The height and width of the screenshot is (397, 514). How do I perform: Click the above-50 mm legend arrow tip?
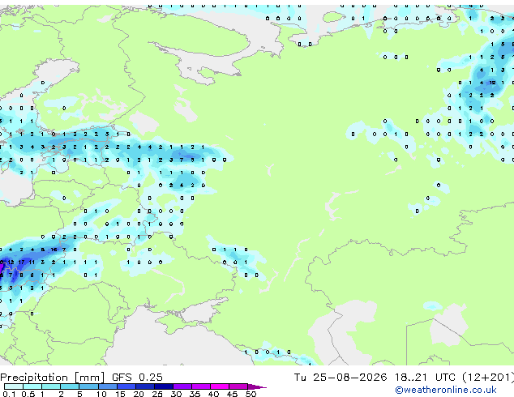(257, 386)
